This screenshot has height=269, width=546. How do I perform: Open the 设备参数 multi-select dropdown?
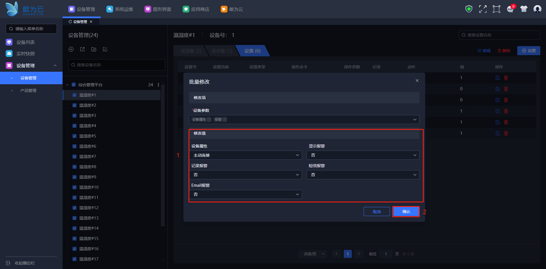[x=304, y=120]
